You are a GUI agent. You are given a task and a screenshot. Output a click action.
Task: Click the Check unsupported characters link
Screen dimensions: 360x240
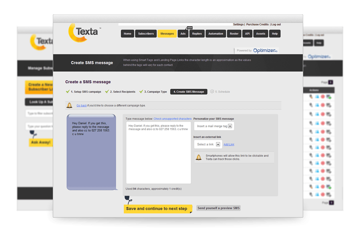pyautogui.click(x=172, y=119)
